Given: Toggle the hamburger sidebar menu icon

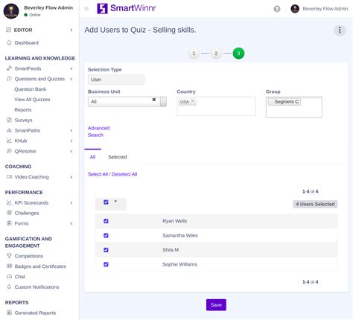Looking at the screenshot, I should pyautogui.click(x=86, y=9).
